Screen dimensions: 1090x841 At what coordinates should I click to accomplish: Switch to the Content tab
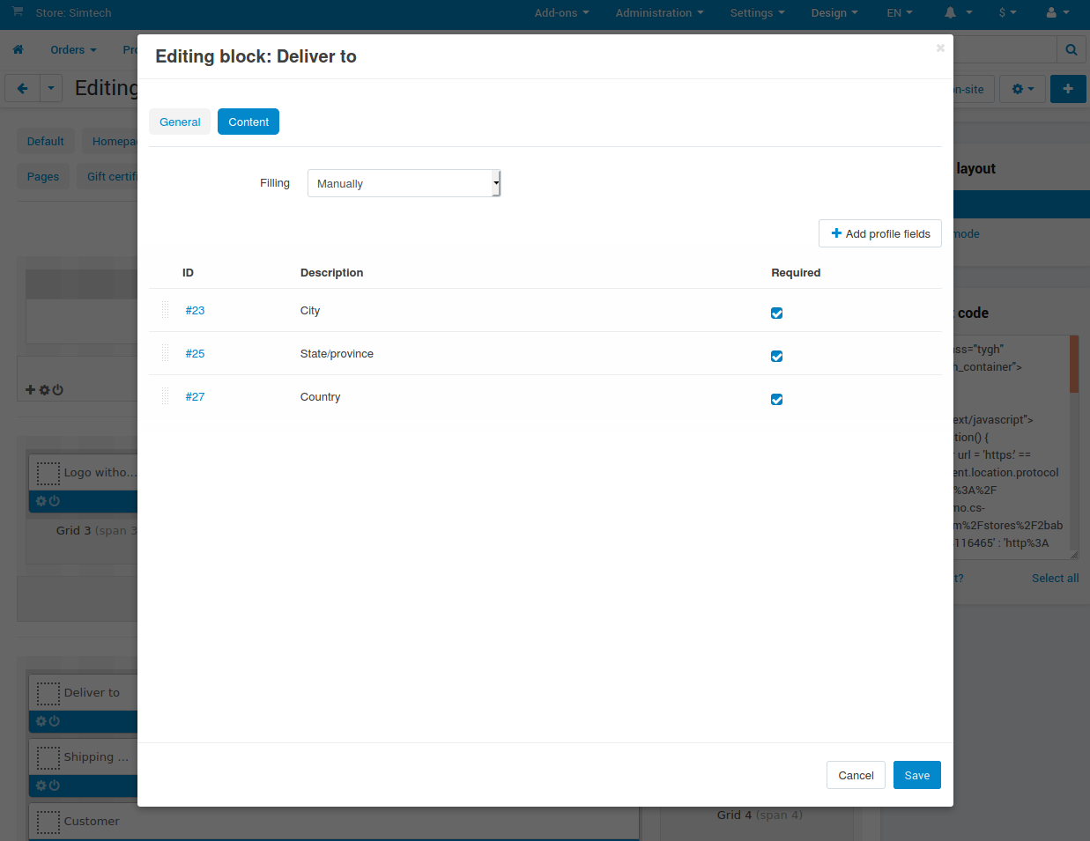248,122
